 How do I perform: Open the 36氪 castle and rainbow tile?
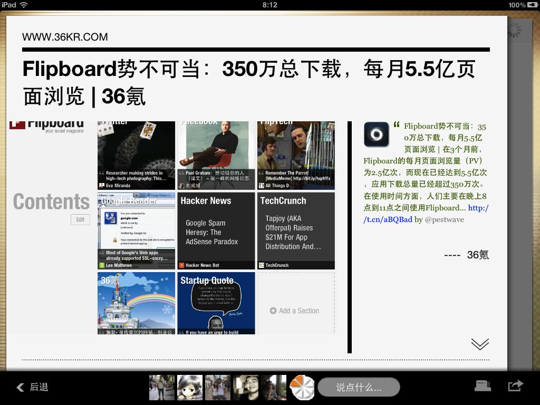[137, 303]
